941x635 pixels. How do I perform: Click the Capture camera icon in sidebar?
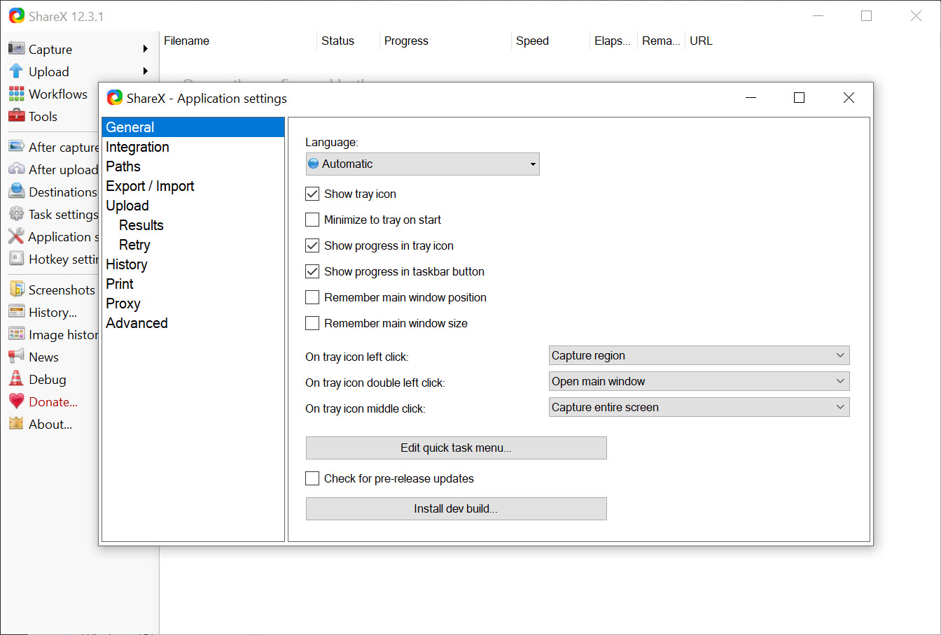coord(16,49)
